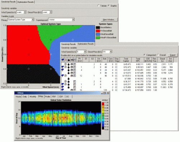Click the PV panel icon in table header
The width and height of the screenshot is (180, 142).
tap(63, 60)
